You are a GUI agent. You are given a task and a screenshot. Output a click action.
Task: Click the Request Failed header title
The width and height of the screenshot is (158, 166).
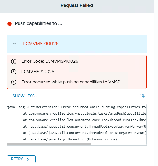(x=77, y=5)
